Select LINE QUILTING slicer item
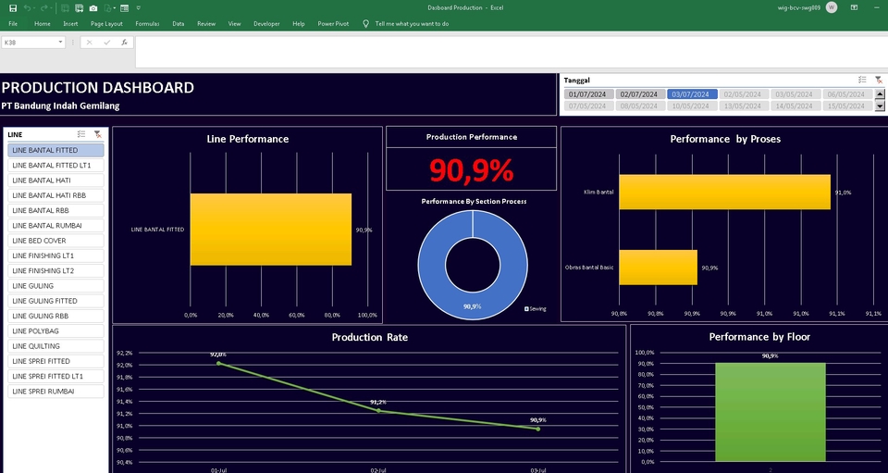Image resolution: width=888 pixels, height=473 pixels. coord(55,346)
